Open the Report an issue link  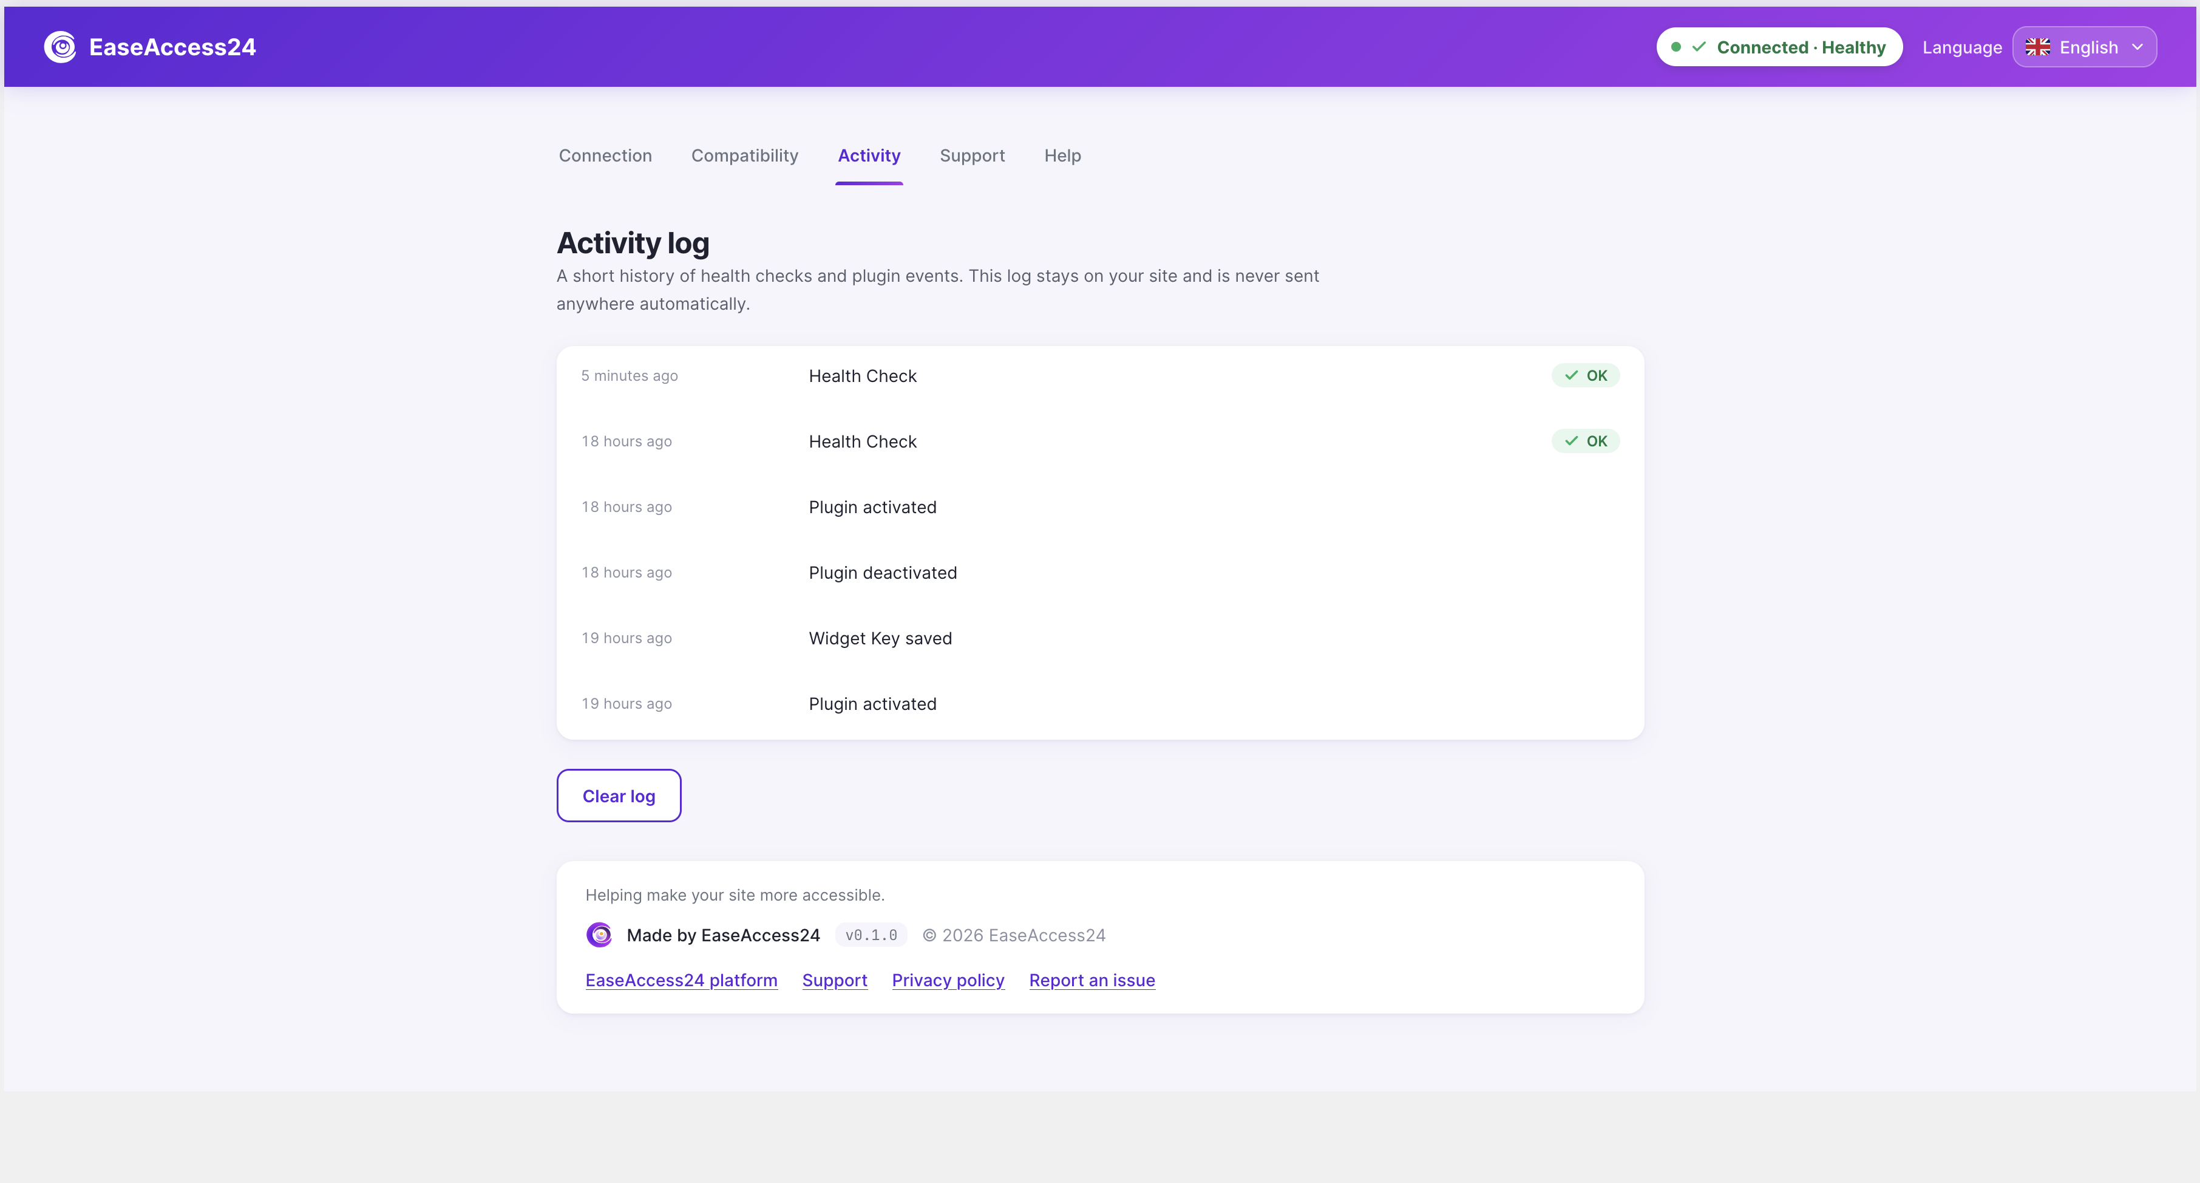point(1092,981)
